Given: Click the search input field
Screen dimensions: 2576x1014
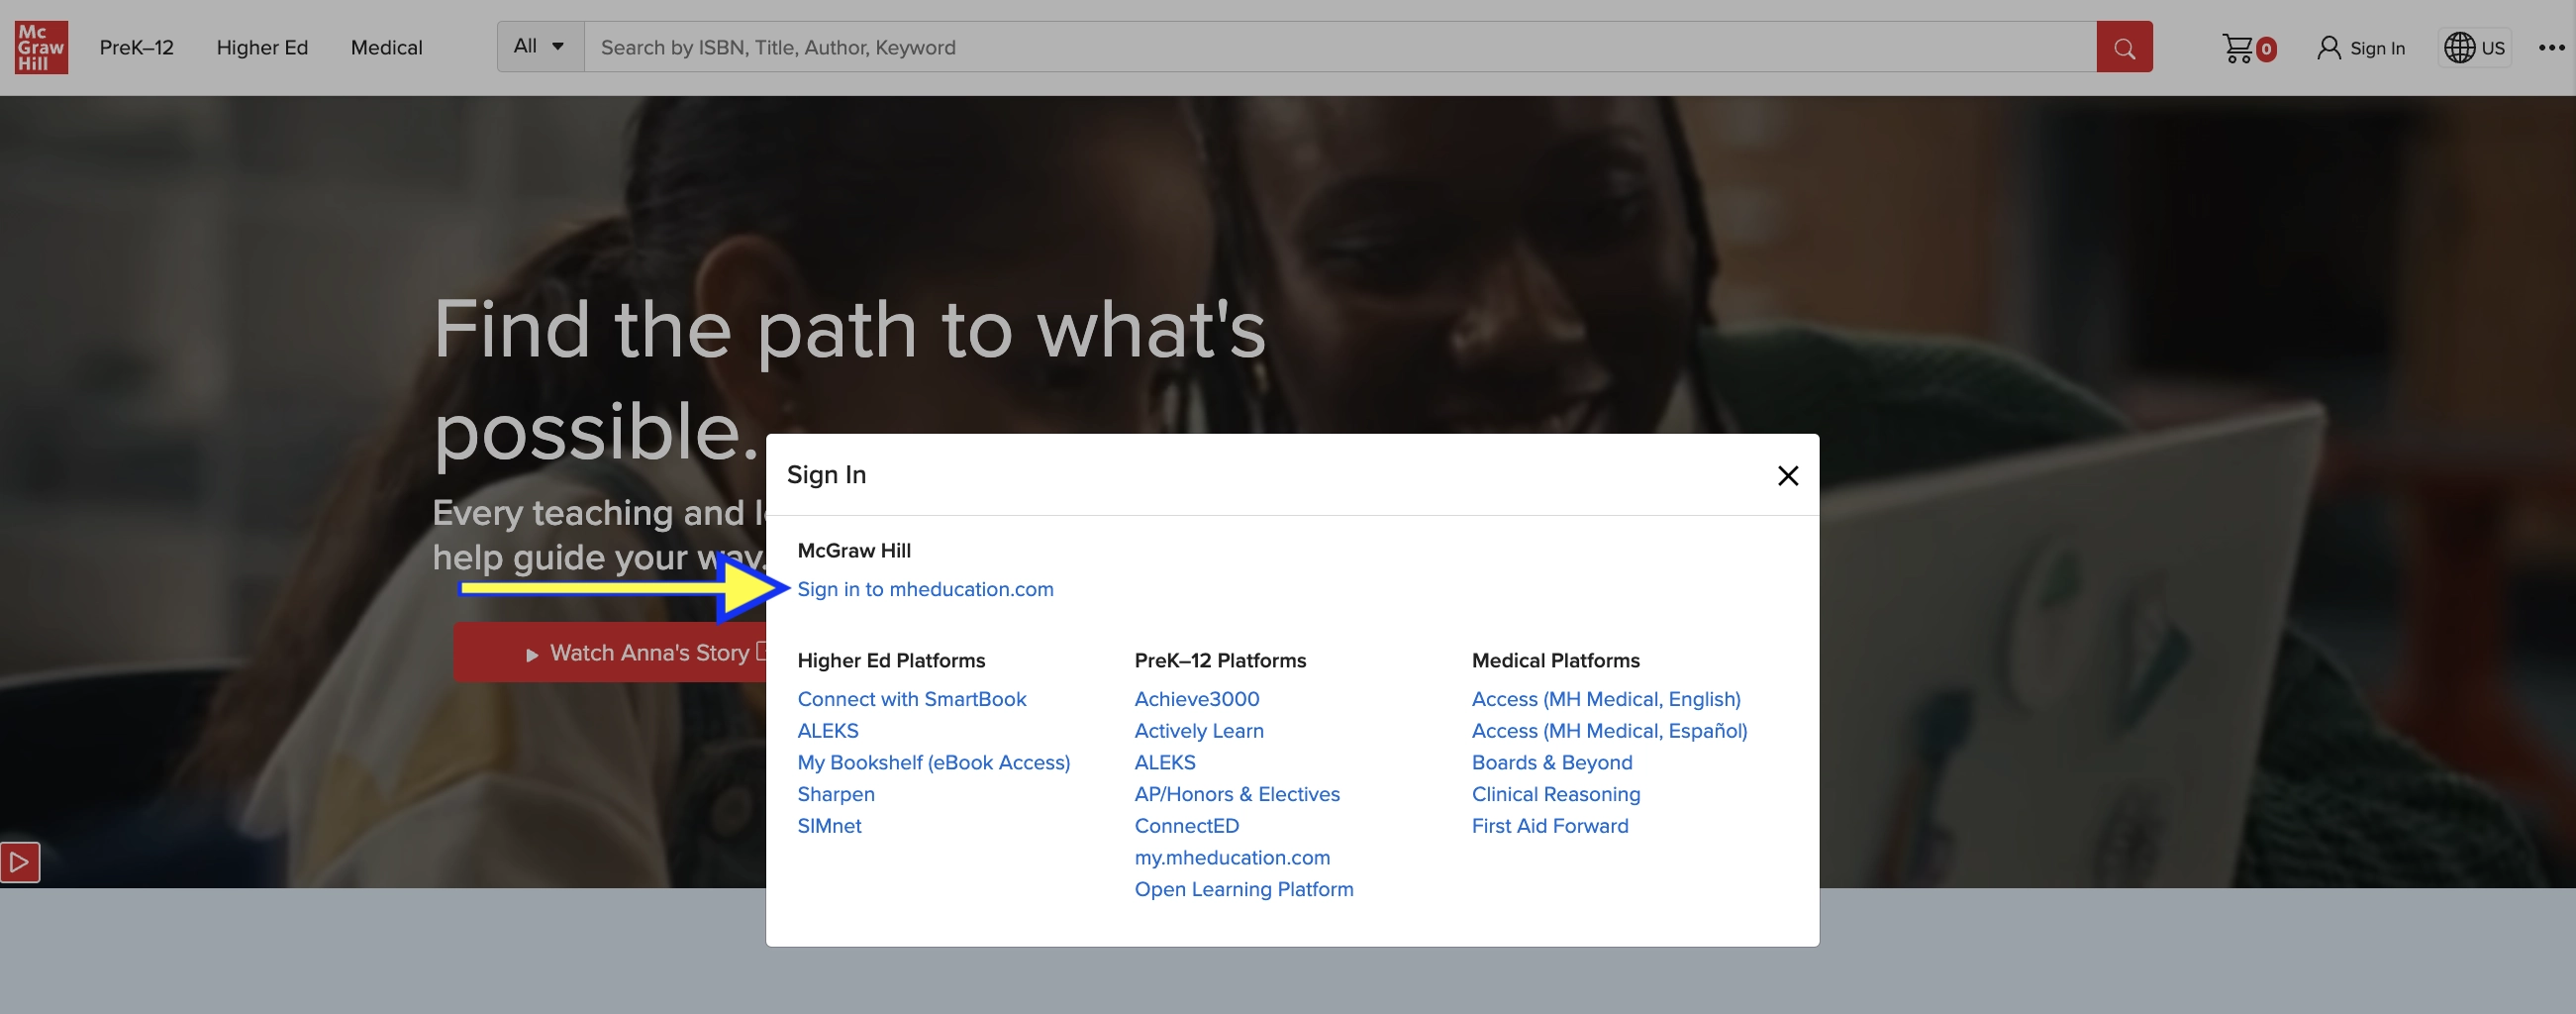Looking at the screenshot, I should click(1340, 47).
